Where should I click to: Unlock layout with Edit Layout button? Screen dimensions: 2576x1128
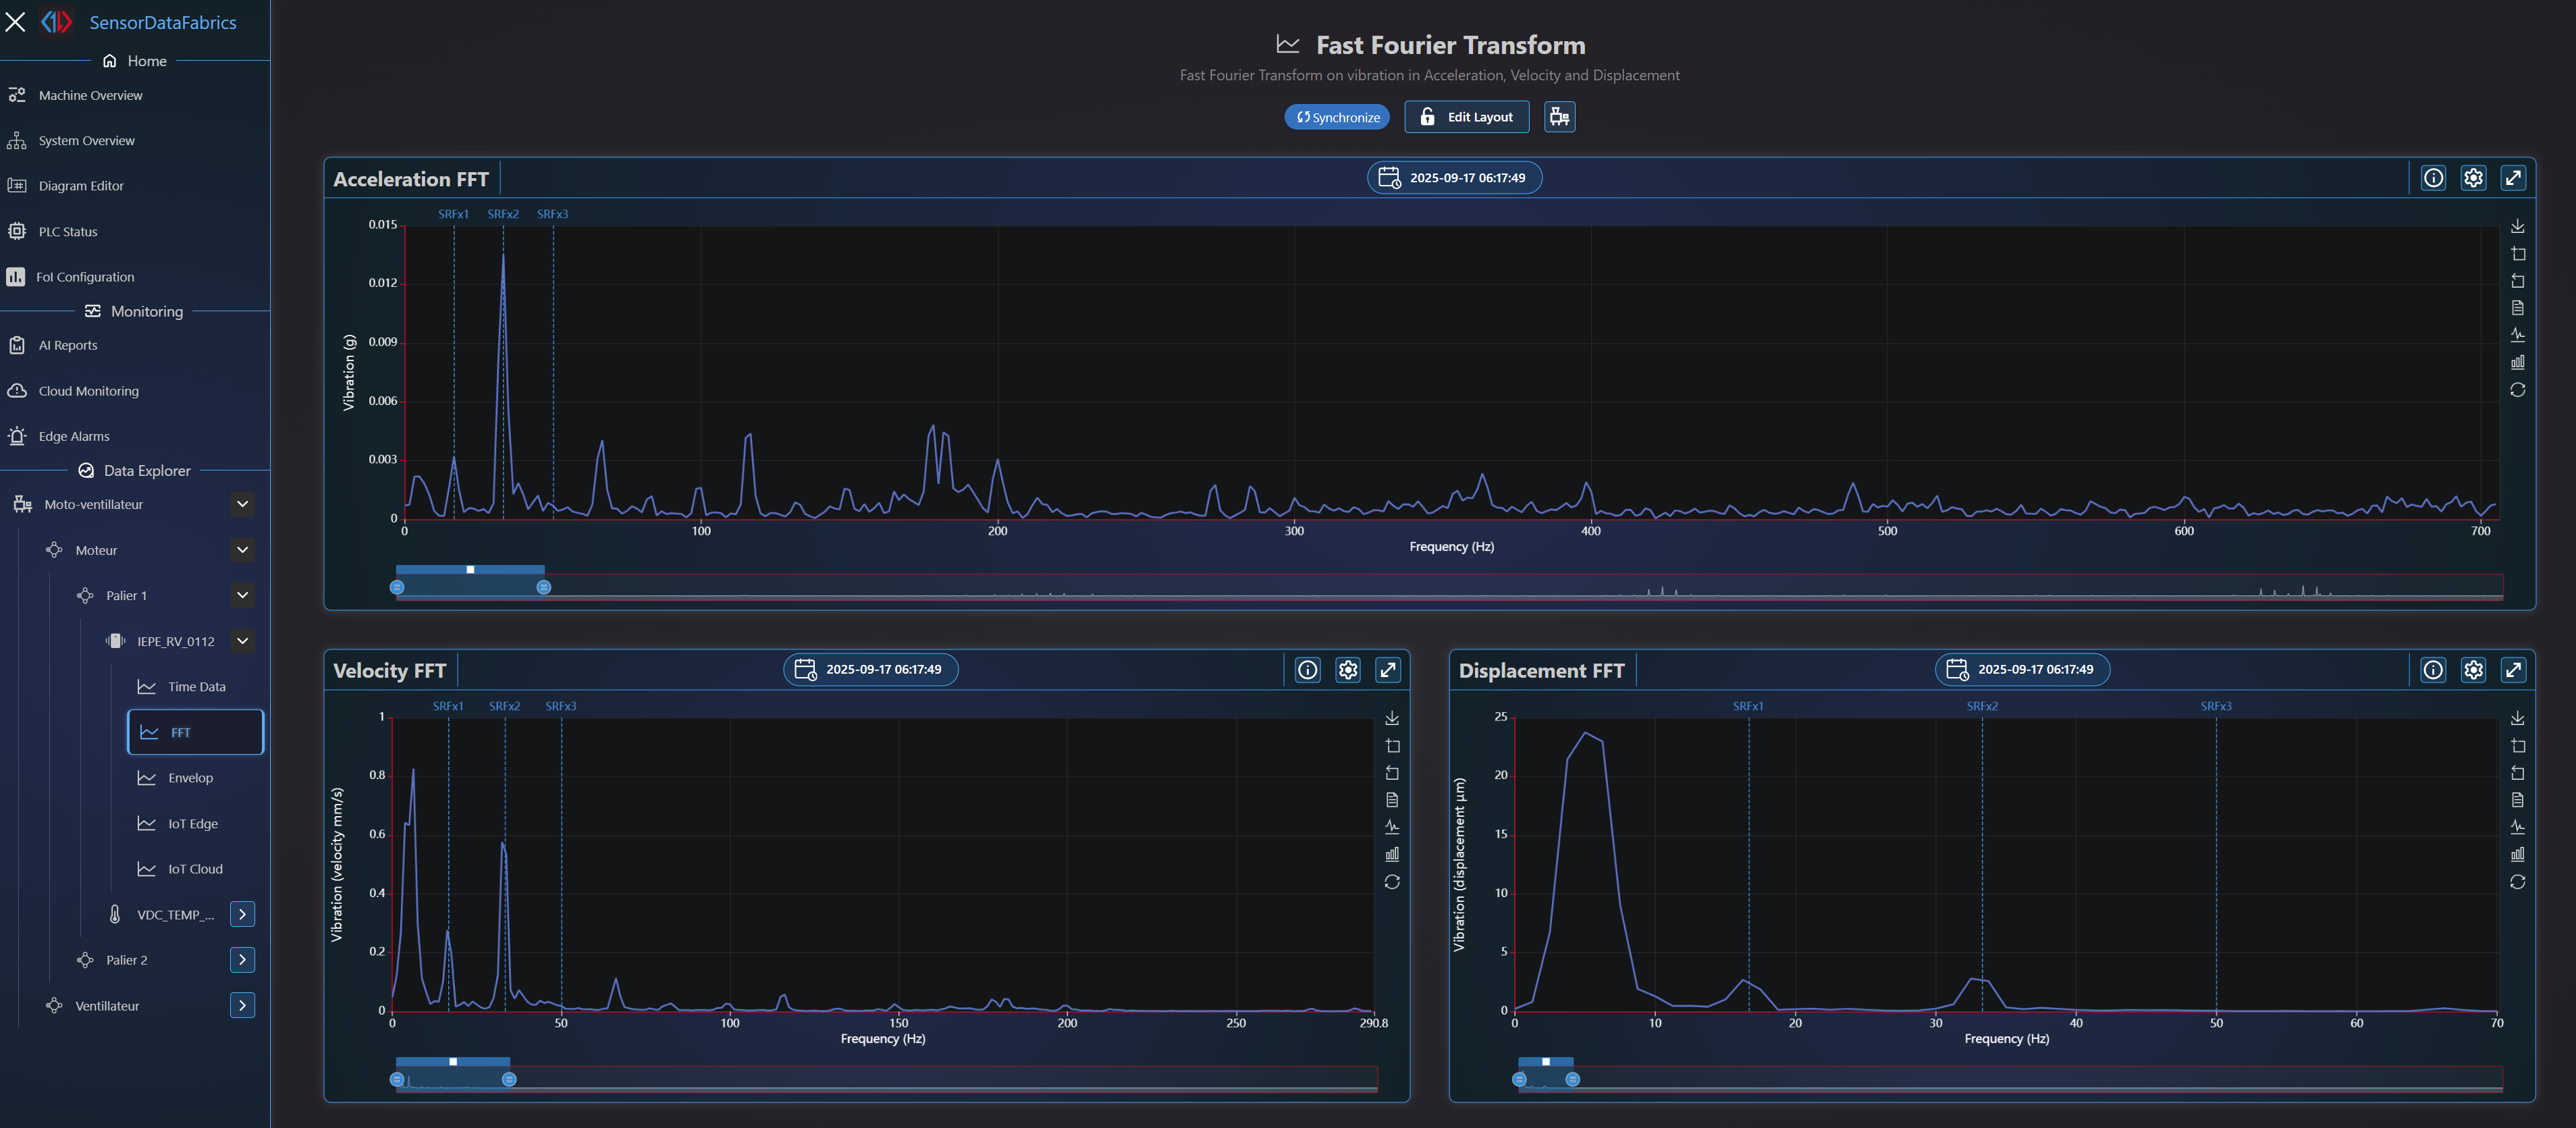click(x=1466, y=117)
